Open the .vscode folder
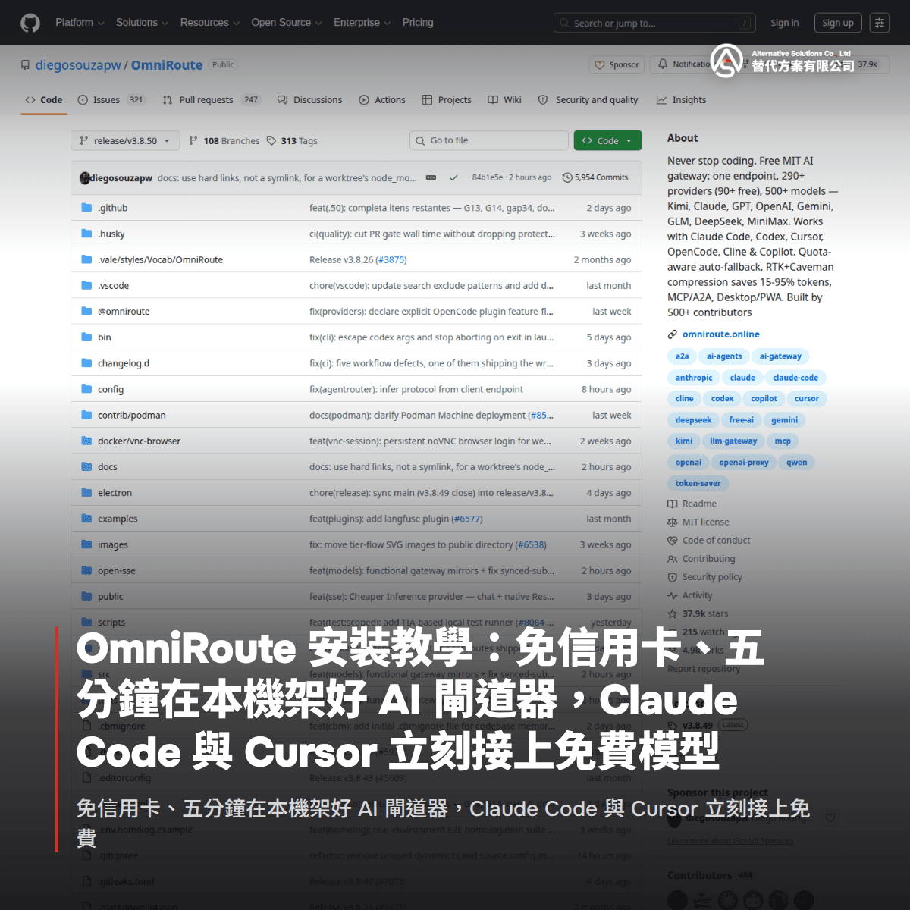Viewport: 910px width, 910px height. pos(113,286)
